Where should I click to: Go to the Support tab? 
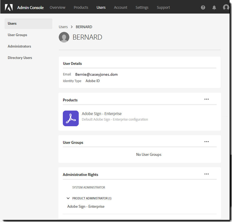[163, 8]
